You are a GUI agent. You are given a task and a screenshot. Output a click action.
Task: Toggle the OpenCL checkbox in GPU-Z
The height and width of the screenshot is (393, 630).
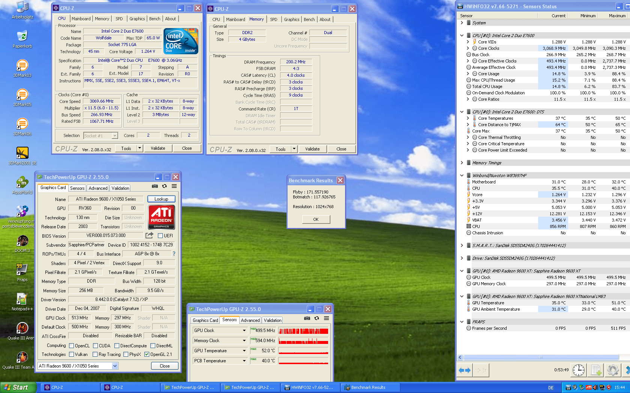click(71, 346)
